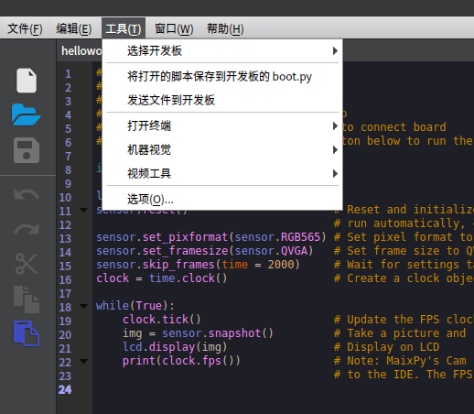
Task: Open the 帮助(H) menu
Action: tap(225, 28)
